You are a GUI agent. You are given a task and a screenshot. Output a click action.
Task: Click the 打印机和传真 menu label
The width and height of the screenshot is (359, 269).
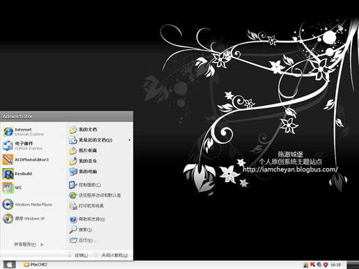click(x=91, y=206)
